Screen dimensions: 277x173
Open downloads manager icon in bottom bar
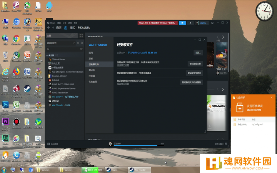pos(110,144)
